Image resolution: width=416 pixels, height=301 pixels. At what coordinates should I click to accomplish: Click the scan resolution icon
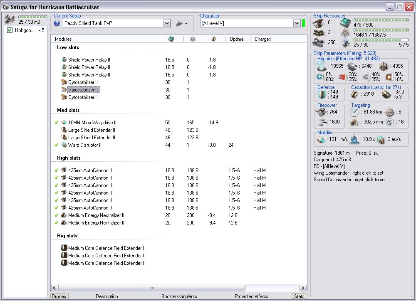(x=354, y=122)
